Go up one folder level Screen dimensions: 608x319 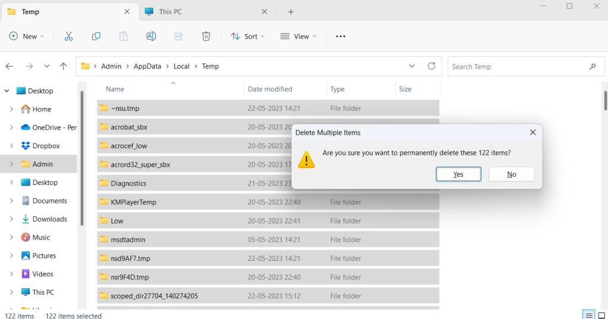pyautogui.click(x=64, y=66)
